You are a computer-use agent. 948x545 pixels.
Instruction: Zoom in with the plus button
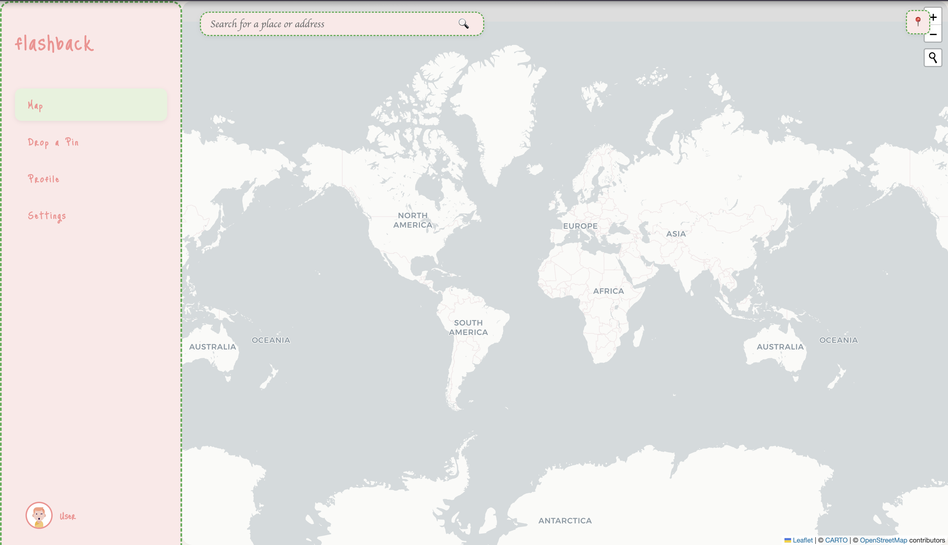coord(934,17)
